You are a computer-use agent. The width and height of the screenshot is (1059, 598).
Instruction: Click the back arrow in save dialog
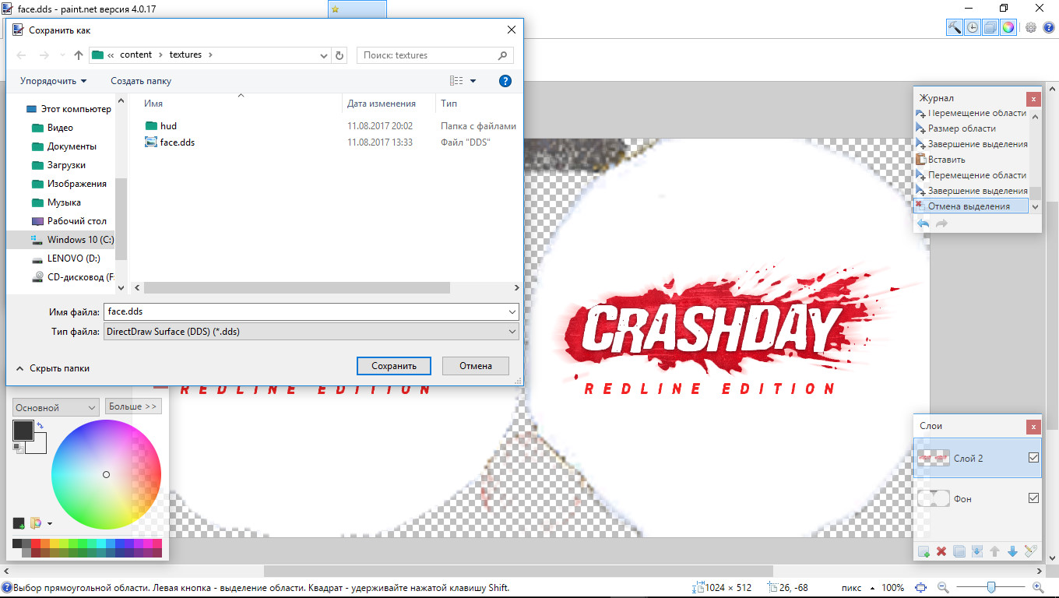[21, 55]
